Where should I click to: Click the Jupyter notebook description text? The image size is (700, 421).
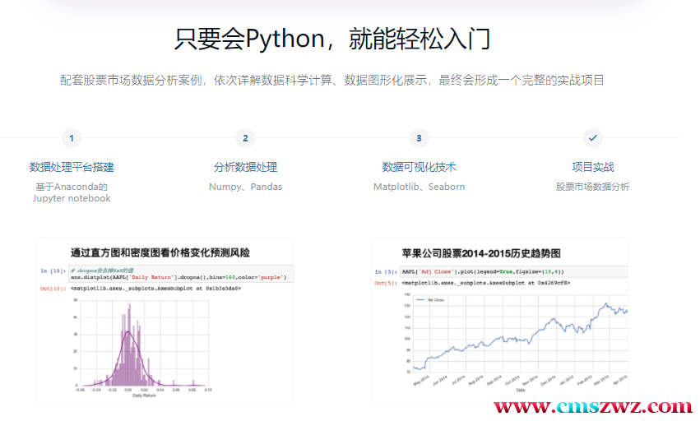pos(72,198)
